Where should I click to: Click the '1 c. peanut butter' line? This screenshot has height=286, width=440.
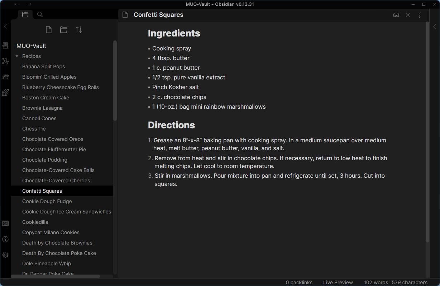[176, 68]
